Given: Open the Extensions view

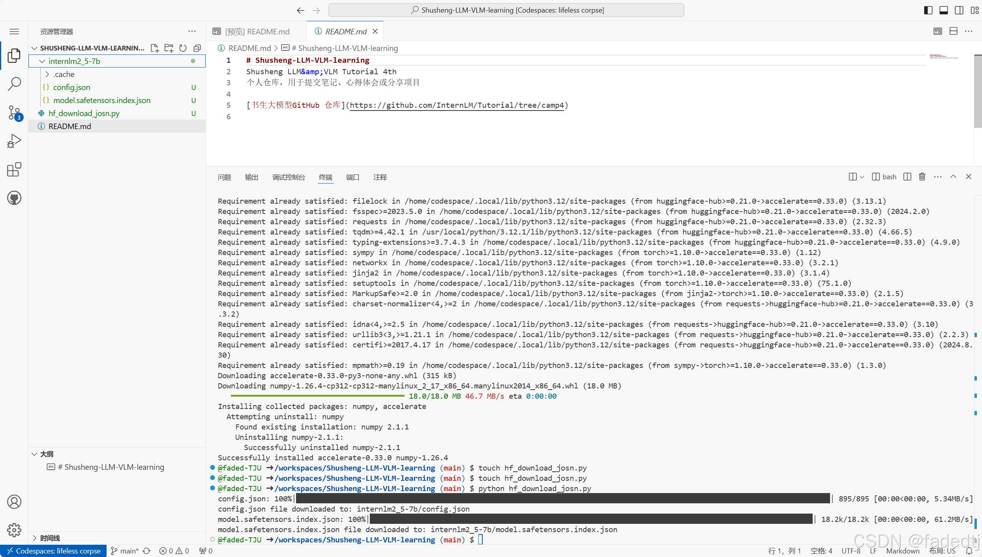Looking at the screenshot, I should pyautogui.click(x=14, y=170).
